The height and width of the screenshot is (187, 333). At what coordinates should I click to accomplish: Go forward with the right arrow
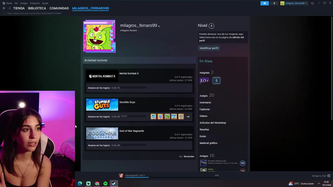coord(9,8)
